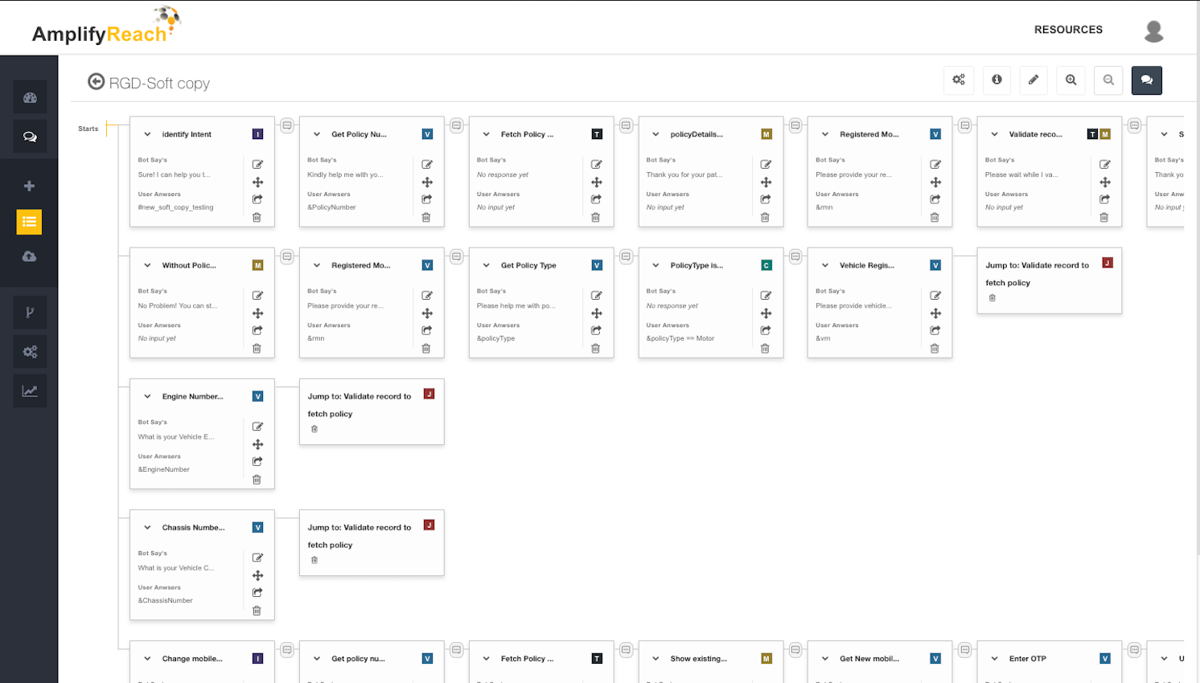Toggle the message bubble connector after identify Intent

[287, 125]
